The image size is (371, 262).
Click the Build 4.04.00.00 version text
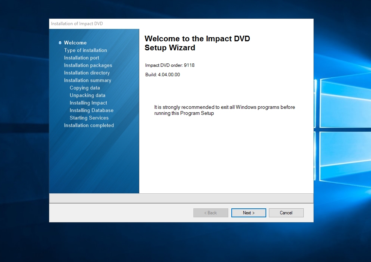(163, 75)
